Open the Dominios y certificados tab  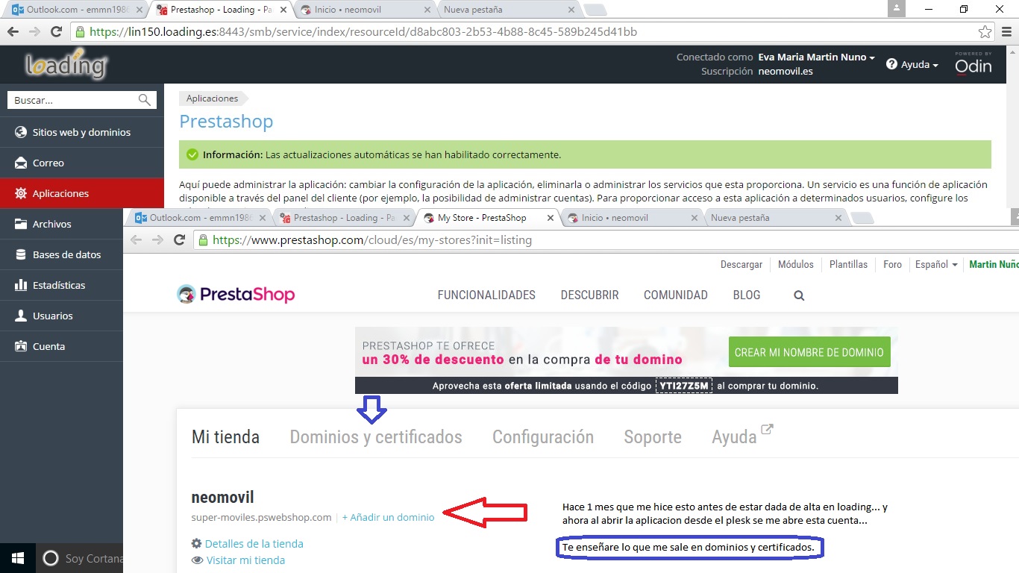point(376,437)
